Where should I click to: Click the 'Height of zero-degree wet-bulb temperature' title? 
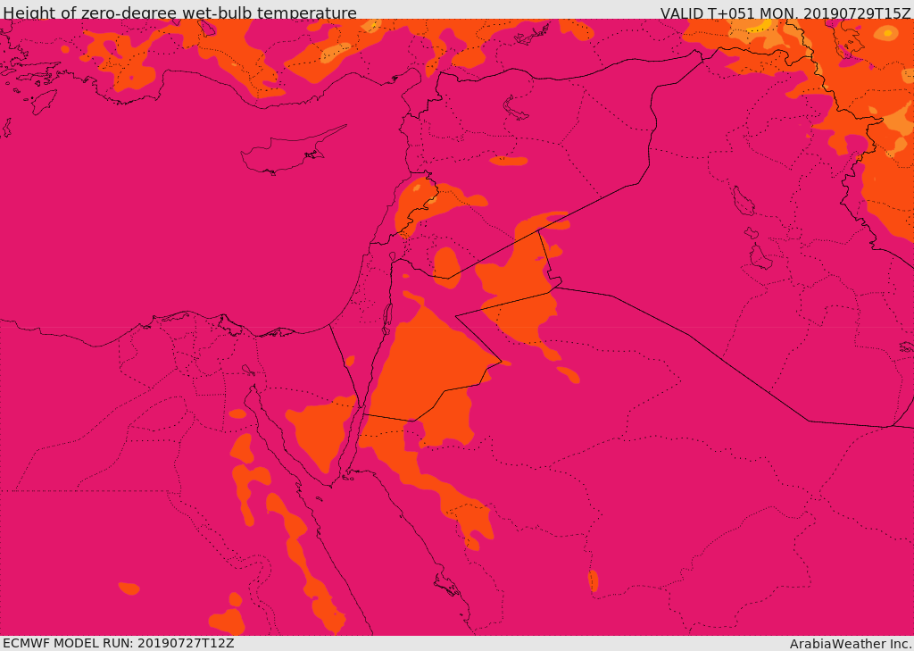179,13
